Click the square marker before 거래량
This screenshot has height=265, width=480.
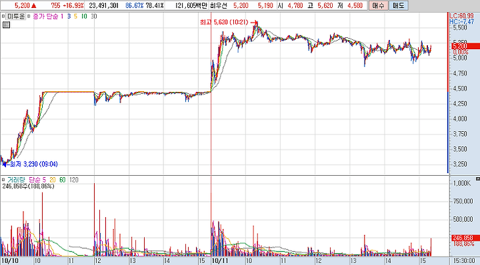pyautogui.click(x=3, y=180)
